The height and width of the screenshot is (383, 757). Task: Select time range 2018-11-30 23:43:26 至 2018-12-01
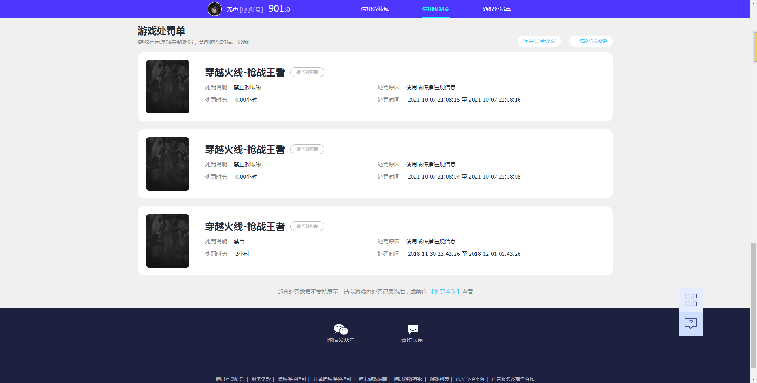pyautogui.click(x=464, y=254)
